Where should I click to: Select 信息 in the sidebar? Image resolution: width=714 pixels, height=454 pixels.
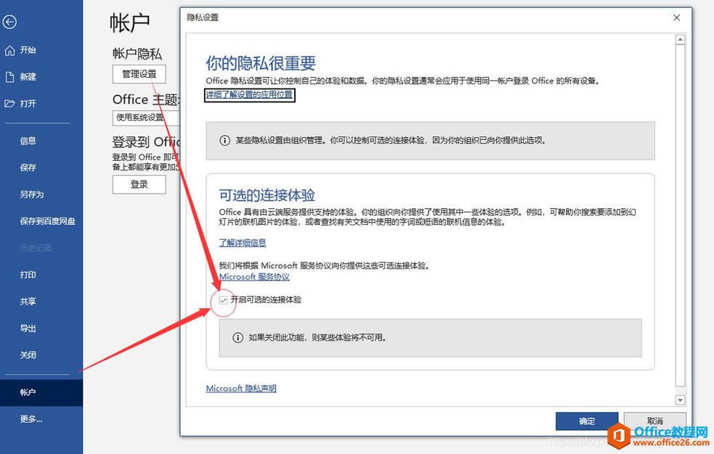click(29, 141)
